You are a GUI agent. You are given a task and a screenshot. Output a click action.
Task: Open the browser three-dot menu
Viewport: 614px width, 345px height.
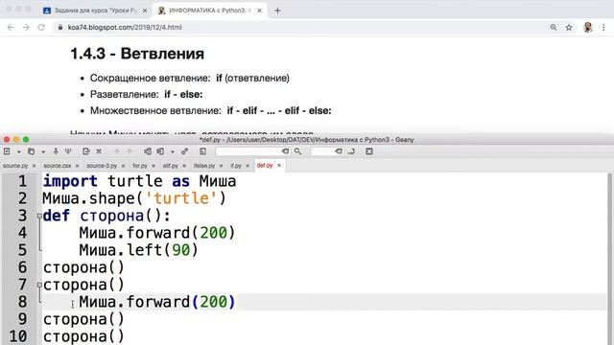tap(603, 28)
